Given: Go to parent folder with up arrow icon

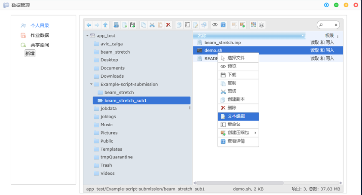Looking at the screenshot, I should pyautogui.click(x=105, y=25).
